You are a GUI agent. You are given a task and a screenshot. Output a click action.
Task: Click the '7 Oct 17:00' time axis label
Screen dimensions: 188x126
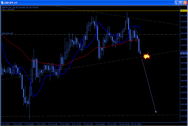[x=41, y=124]
